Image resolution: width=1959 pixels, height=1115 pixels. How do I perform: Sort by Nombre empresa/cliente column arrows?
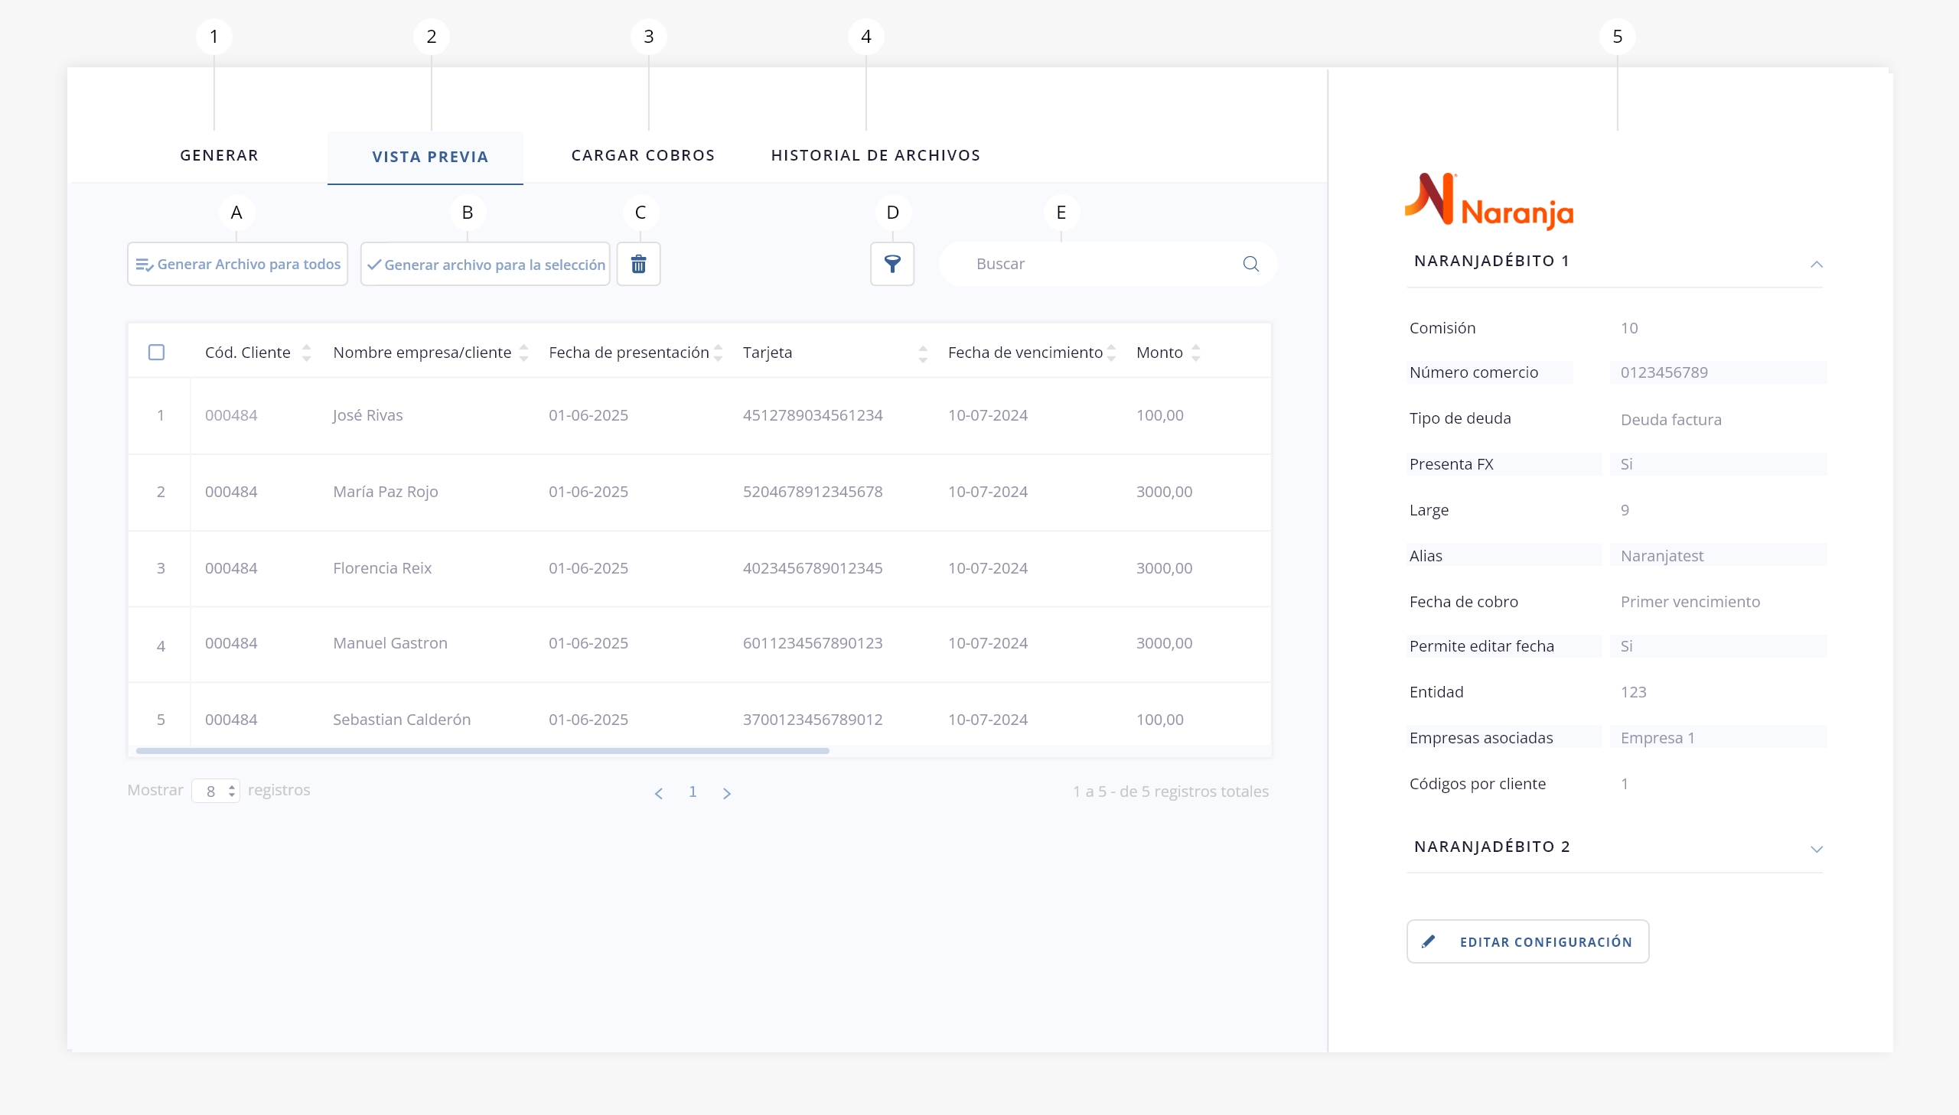point(524,353)
